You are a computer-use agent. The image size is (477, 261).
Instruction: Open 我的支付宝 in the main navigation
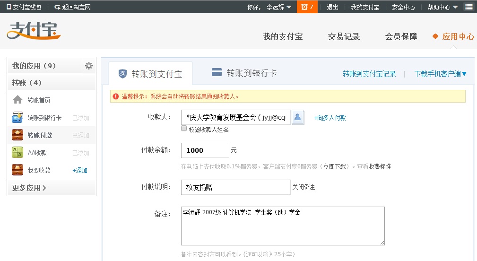[x=283, y=36]
